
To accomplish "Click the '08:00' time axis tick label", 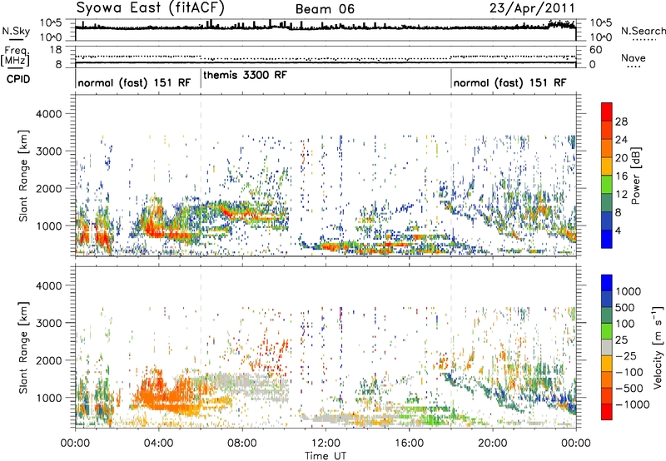I will coord(242,444).
